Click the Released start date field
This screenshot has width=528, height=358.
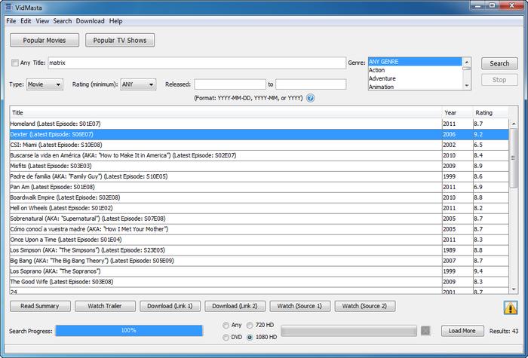tap(230, 84)
